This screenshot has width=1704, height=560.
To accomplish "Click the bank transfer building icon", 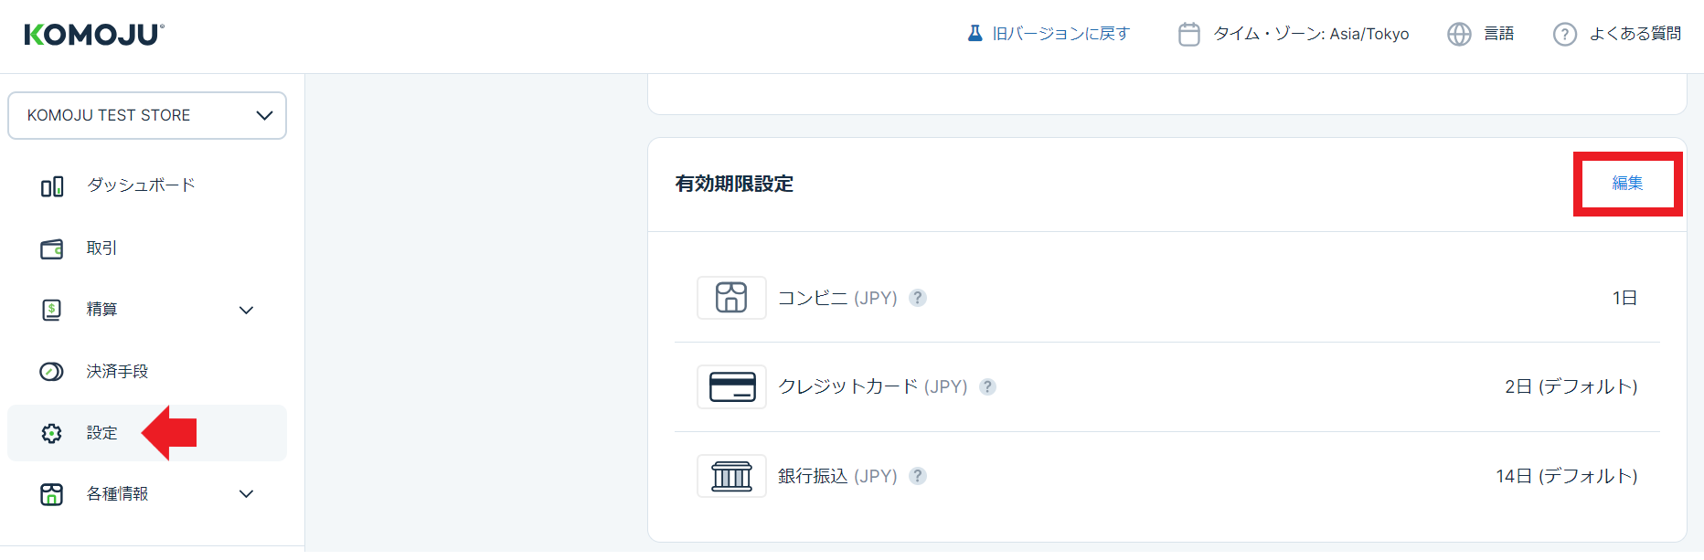I will [x=731, y=476].
